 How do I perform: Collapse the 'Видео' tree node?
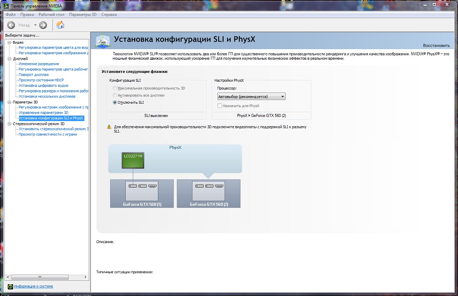pyautogui.click(x=9, y=42)
